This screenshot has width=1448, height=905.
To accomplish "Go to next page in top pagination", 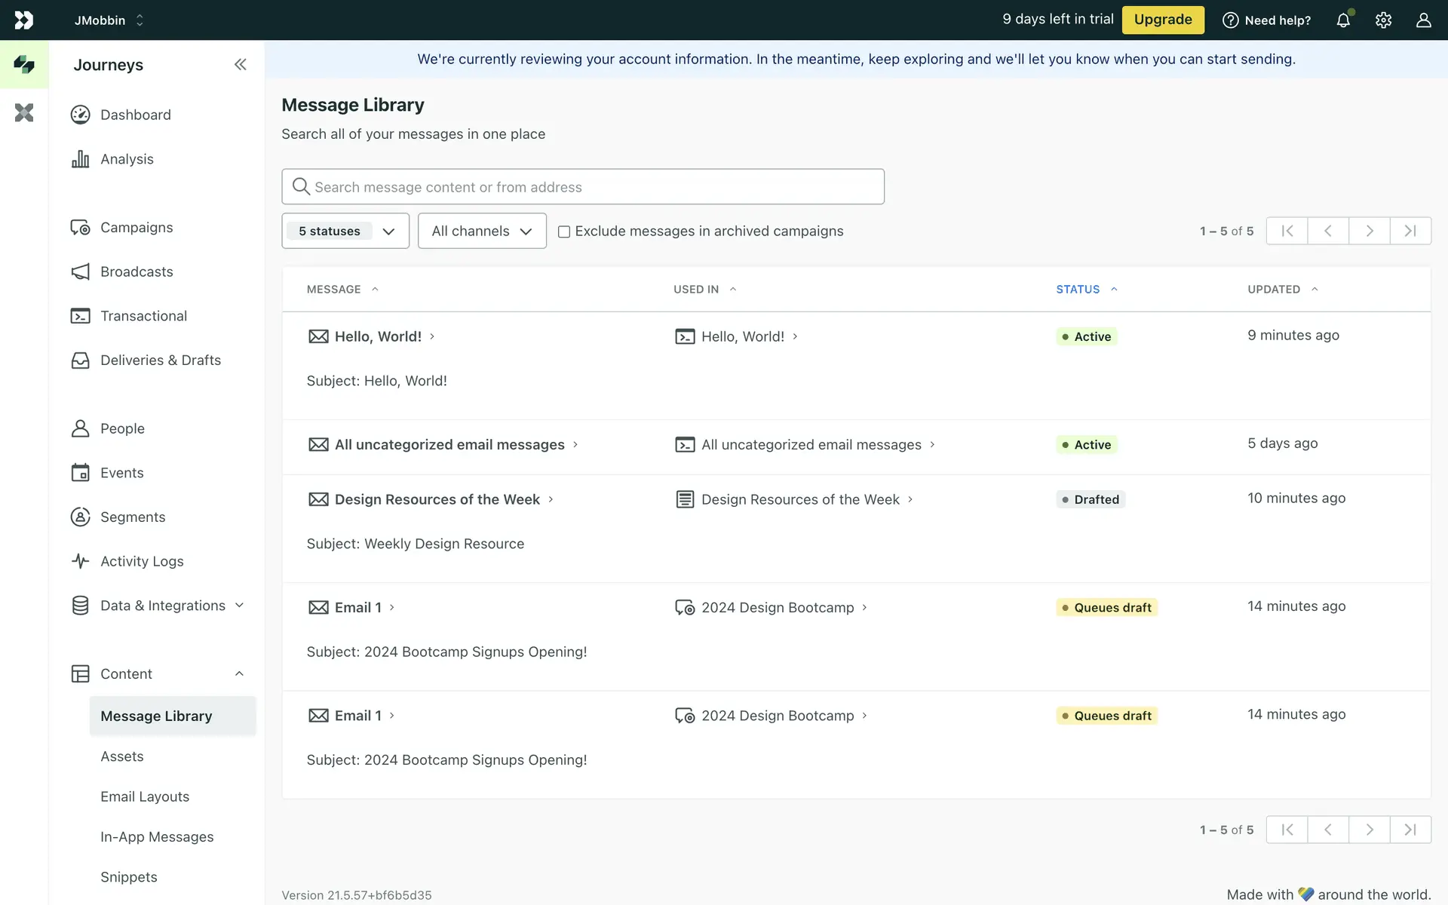I will 1369,231.
